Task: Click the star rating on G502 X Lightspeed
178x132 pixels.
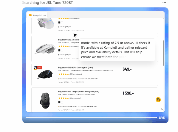Action: (64, 98)
